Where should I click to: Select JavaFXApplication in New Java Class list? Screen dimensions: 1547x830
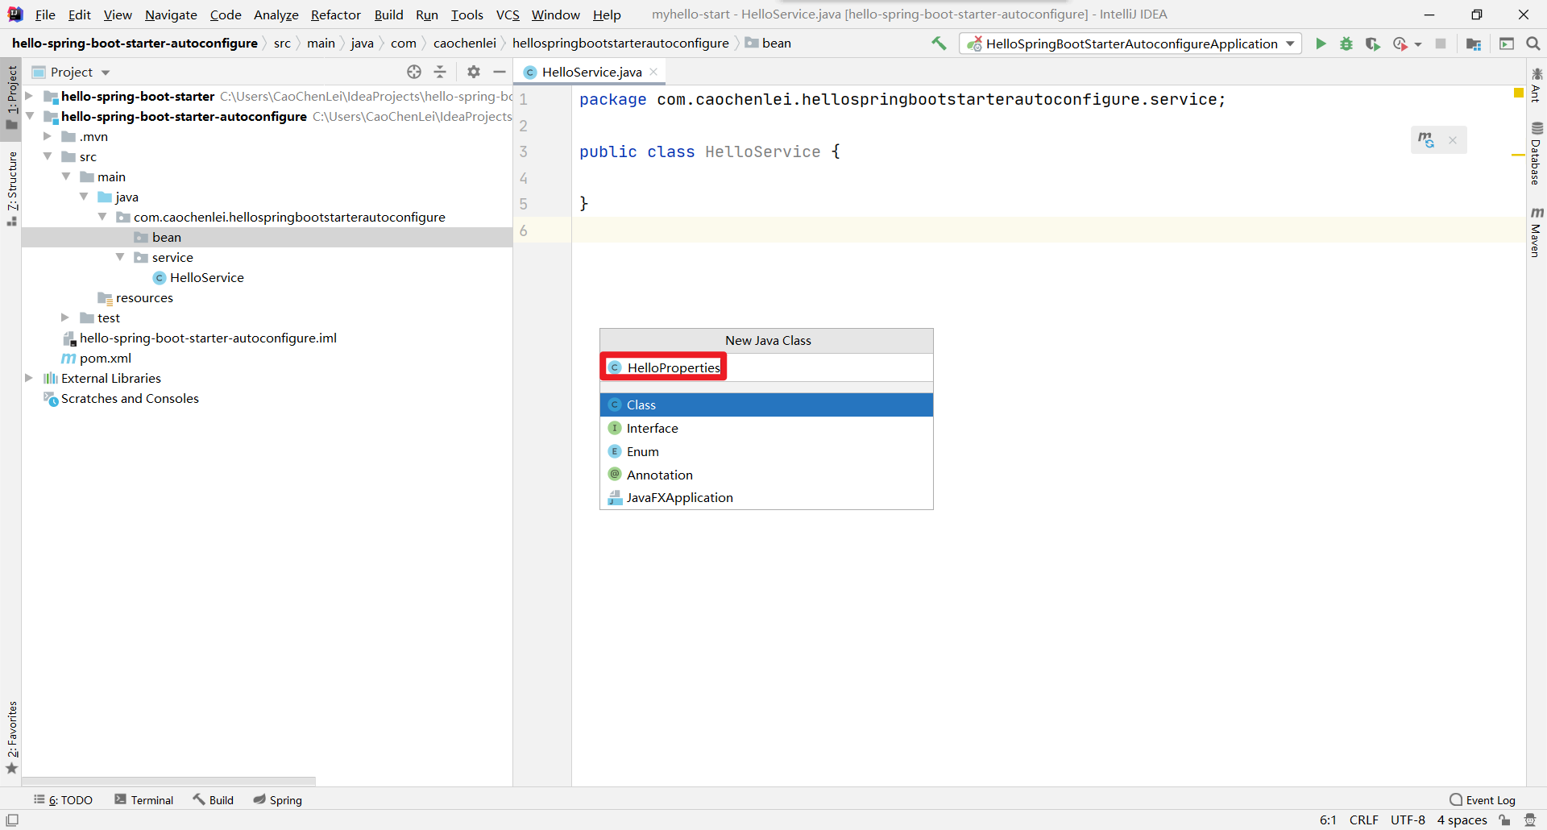point(766,497)
